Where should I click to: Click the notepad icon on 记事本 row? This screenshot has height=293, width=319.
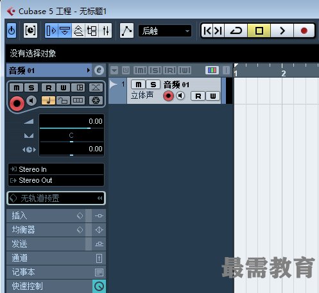click(x=99, y=272)
